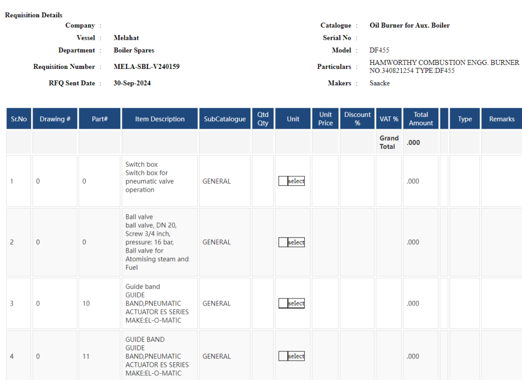Expand Unit dropdown for item Sr.No 3
522x380 pixels.
point(292,303)
